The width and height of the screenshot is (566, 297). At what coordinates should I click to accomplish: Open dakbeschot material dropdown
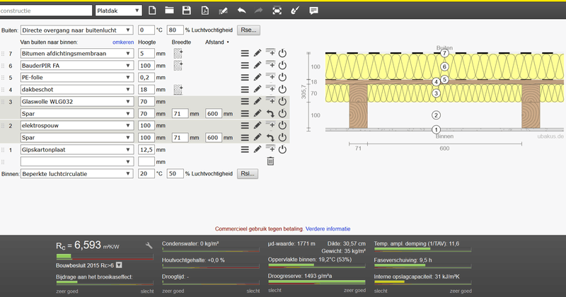point(76,89)
